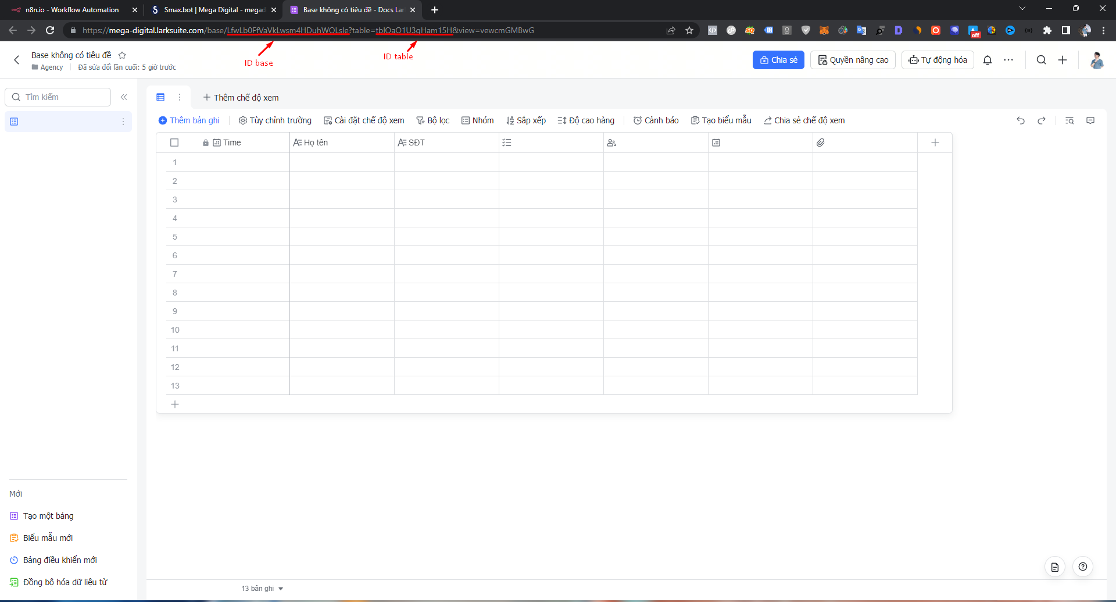Image resolution: width=1116 pixels, height=602 pixels.
Task: Click the Tìm kiếm search field
Action: coord(58,97)
